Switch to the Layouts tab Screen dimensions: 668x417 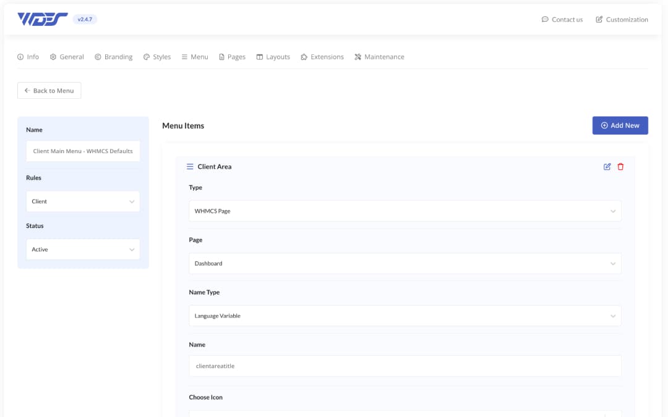tap(273, 57)
